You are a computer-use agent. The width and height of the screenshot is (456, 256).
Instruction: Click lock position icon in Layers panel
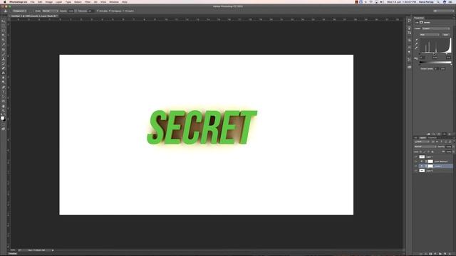[x=428, y=151]
